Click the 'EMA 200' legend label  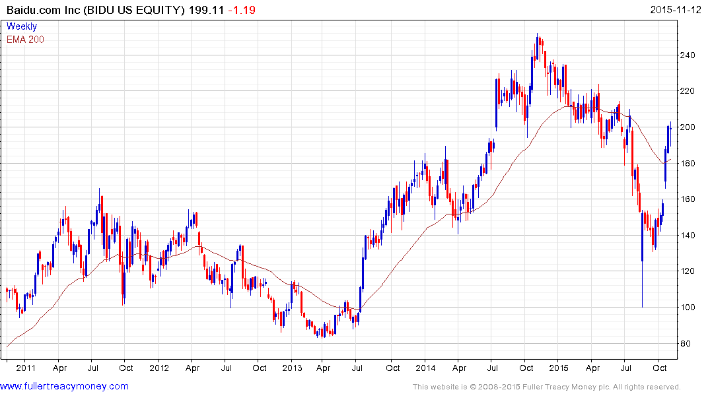coord(25,40)
